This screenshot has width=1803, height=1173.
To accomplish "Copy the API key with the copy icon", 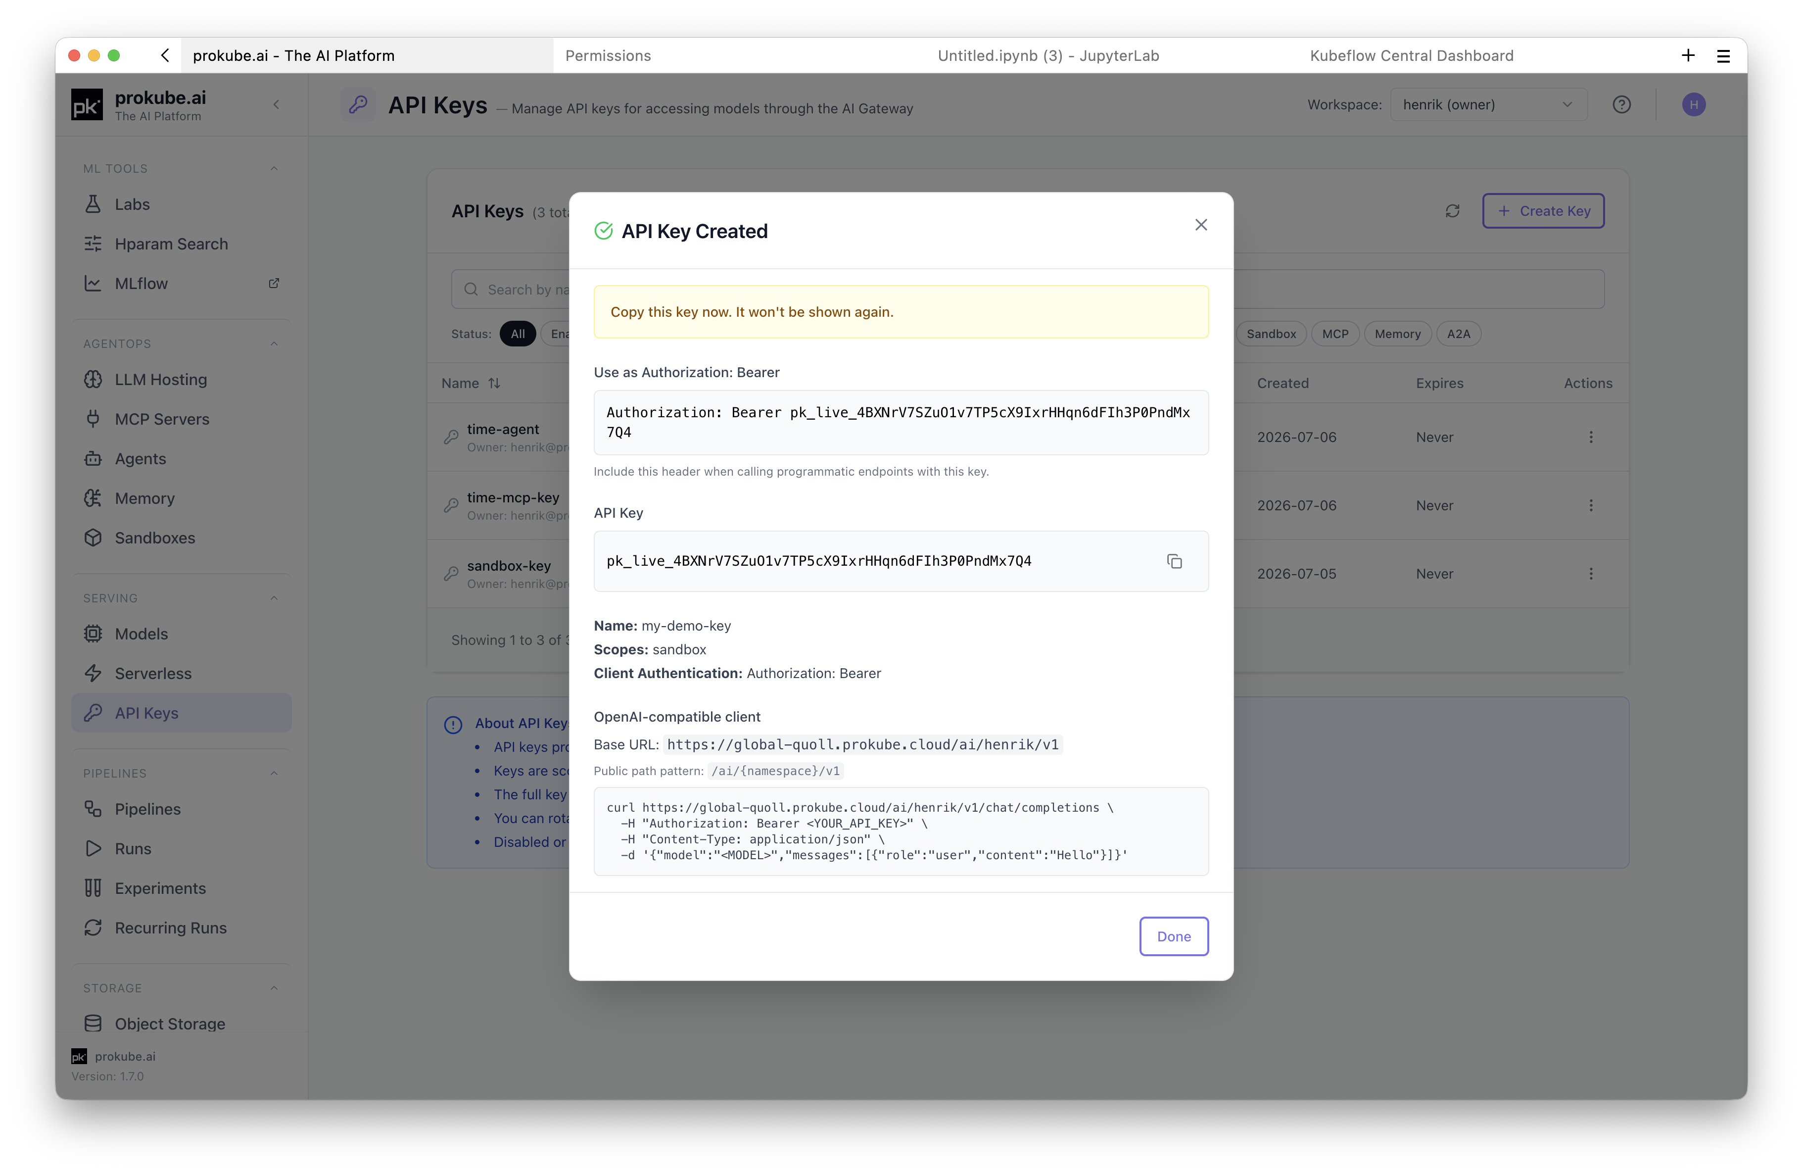I will pos(1174,561).
